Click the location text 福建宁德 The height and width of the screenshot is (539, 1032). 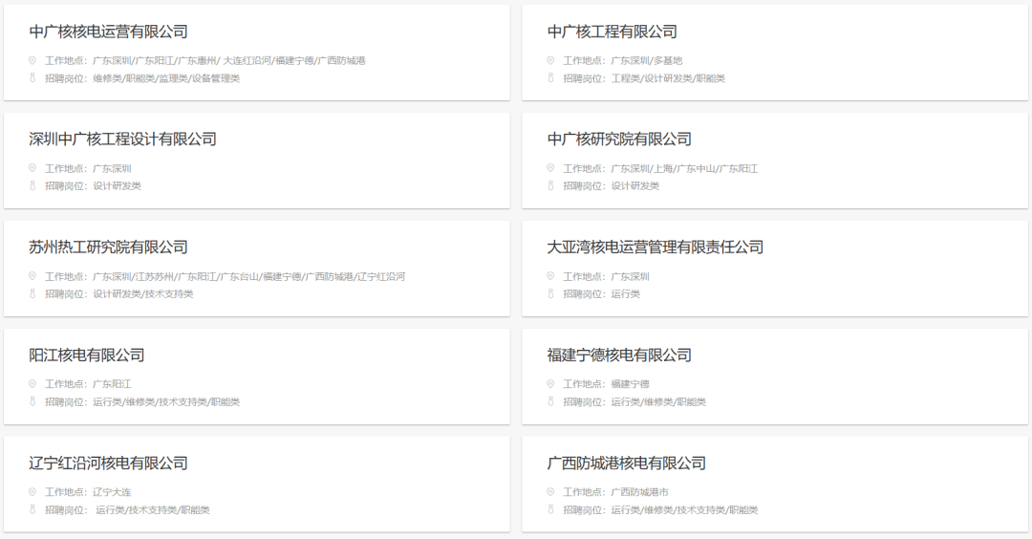click(x=630, y=383)
